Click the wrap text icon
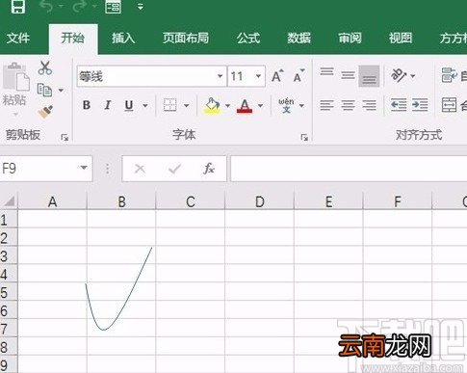Image resolution: width=467 pixels, height=373 pixels. 449,75
